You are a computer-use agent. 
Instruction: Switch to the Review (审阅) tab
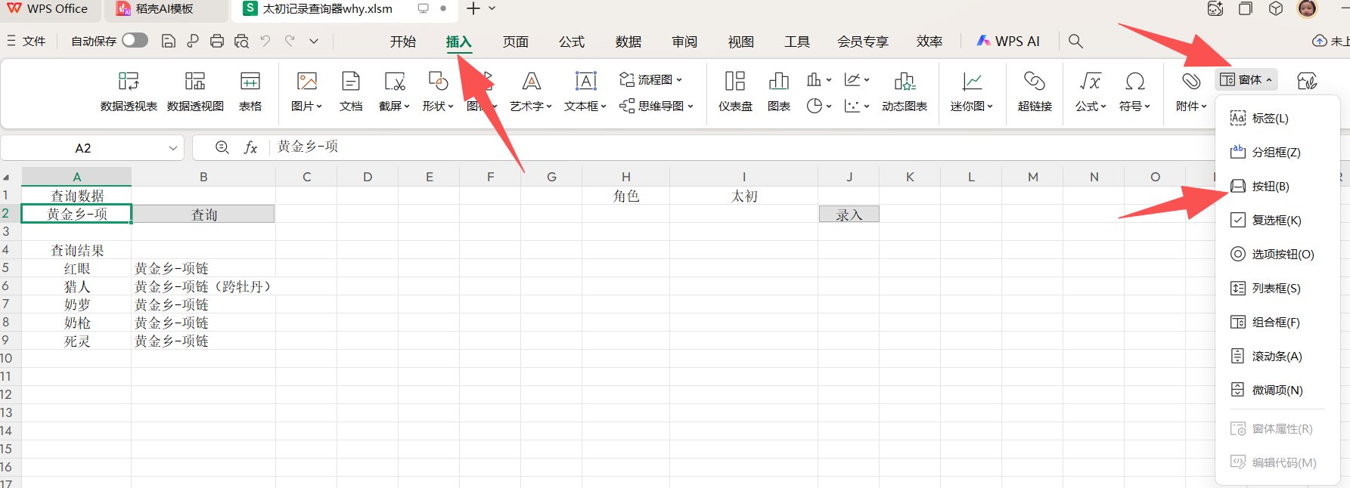pos(684,42)
